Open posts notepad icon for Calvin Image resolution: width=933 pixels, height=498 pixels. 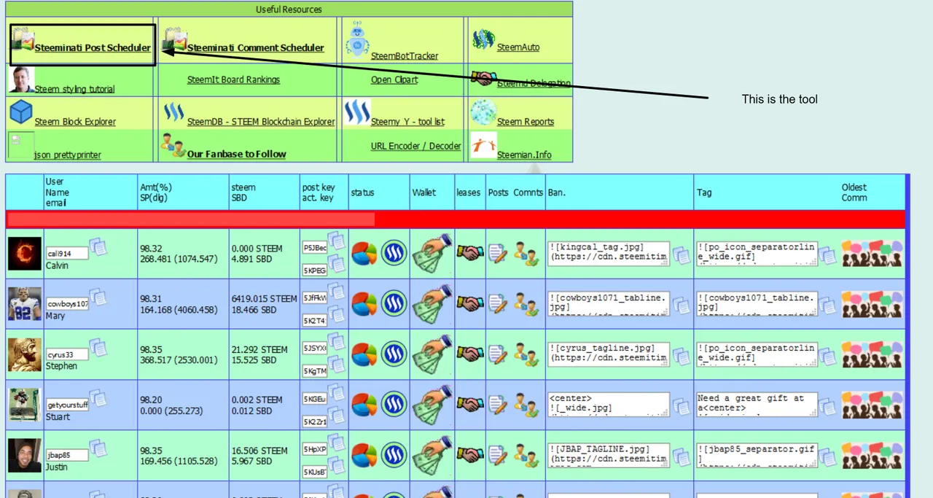pyautogui.click(x=498, y=253)
